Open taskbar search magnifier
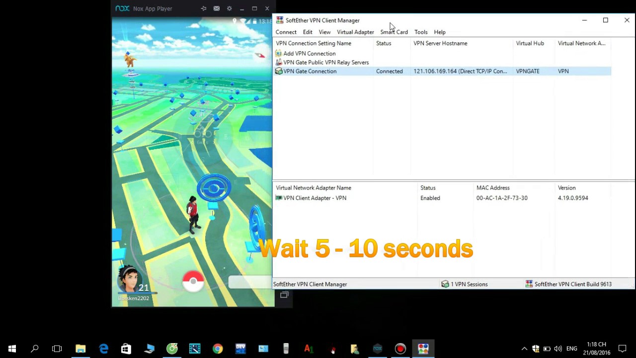 (34, 349)
